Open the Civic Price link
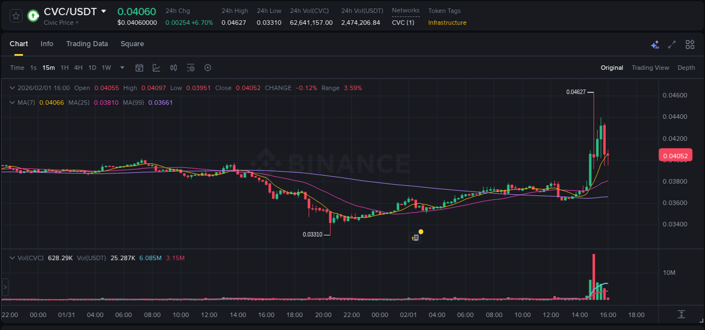The width and height of the screenshot is (705, 330). [x=59, y=23]
